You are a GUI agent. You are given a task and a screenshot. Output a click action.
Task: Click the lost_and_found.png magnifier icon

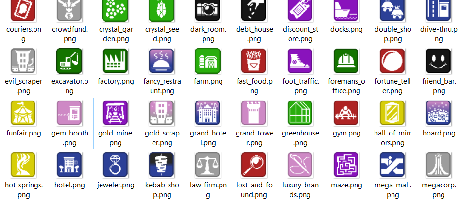pos(254,165)
